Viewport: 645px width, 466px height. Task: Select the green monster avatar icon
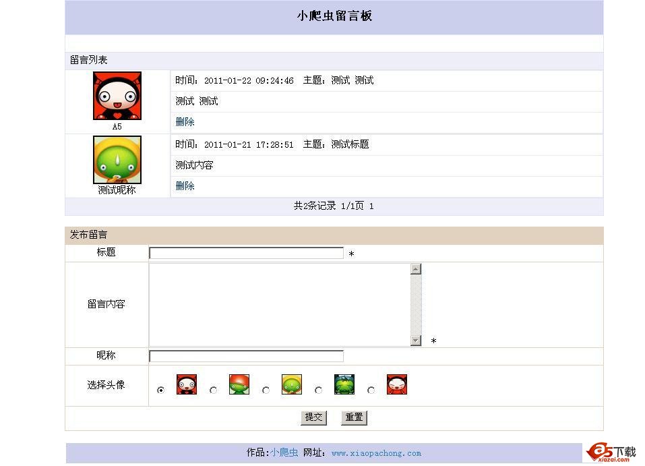coord(344,384)
